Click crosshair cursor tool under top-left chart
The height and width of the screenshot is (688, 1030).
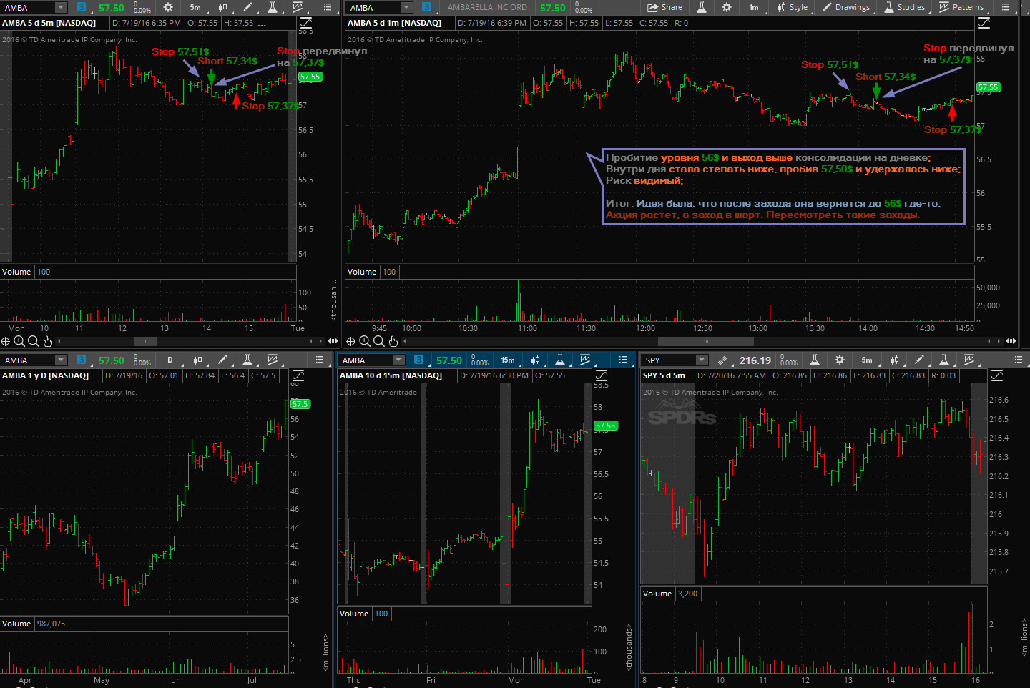point(6,341)
